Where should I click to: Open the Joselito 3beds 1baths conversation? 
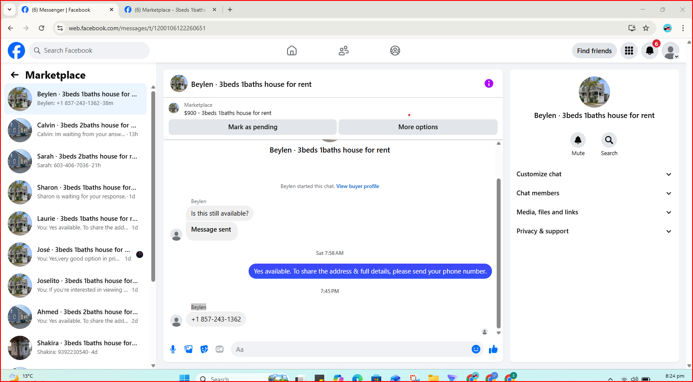pos(75,286)
